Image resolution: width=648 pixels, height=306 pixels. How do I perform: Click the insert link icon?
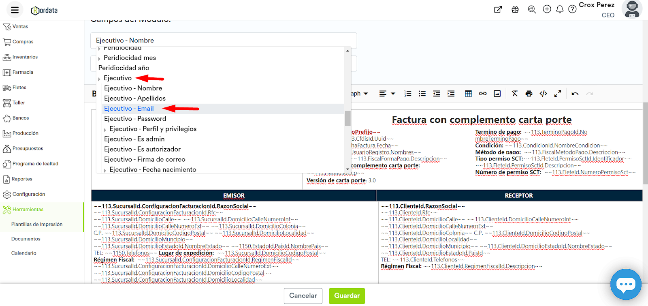coord(483,94)
